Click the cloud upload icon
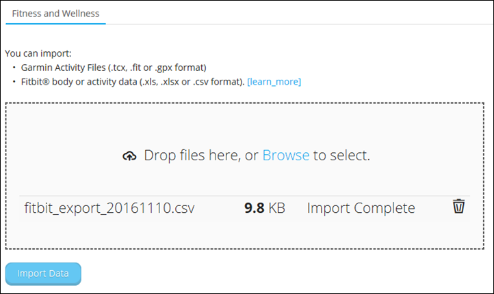 (x=129, y=156)
